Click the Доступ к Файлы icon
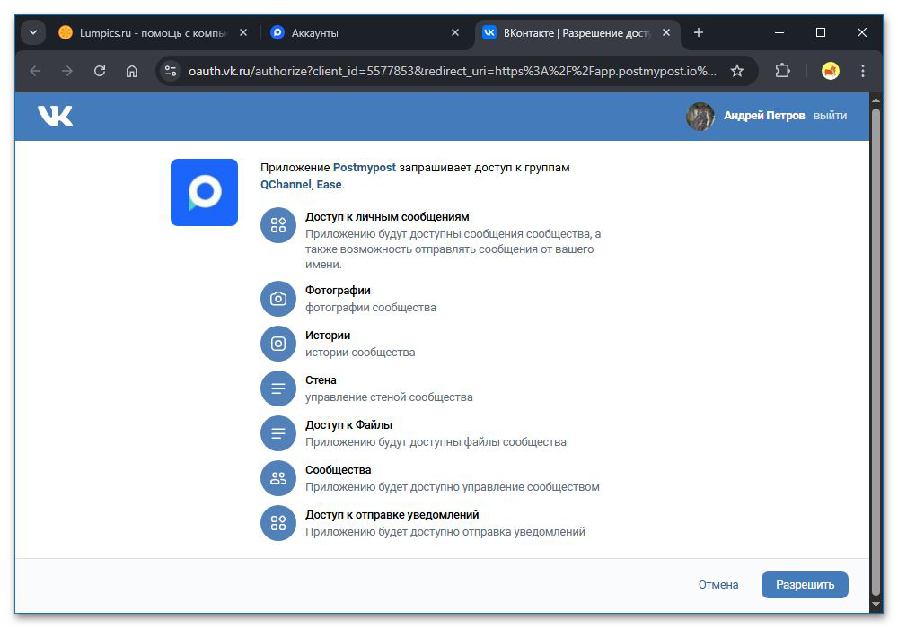Viewport: 898px width, 628px height. 278,433
